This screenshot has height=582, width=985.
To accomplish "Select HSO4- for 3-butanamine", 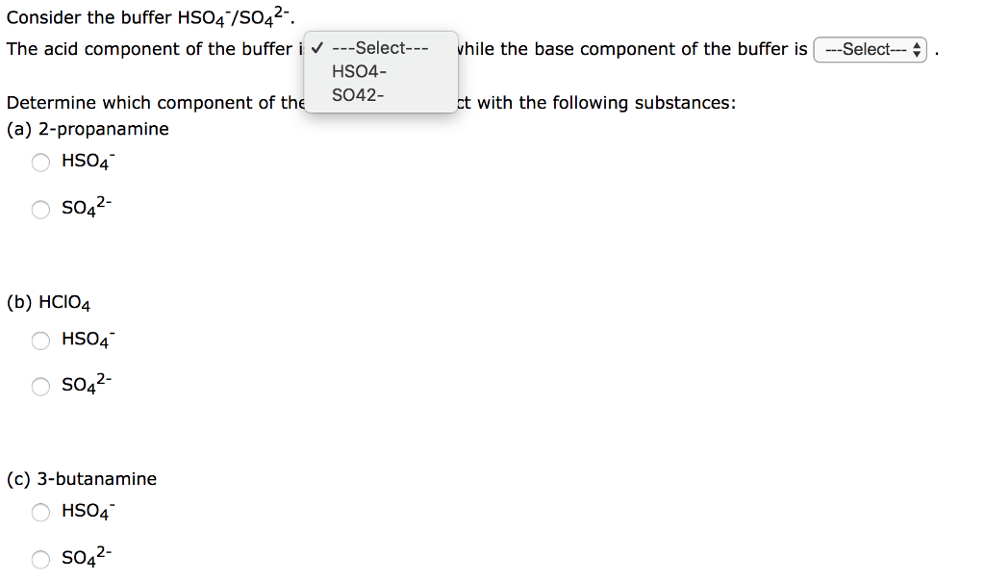I will (40, 513).
